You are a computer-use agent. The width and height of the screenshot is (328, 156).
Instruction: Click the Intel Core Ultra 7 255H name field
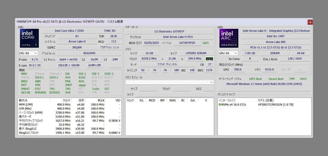69,31
